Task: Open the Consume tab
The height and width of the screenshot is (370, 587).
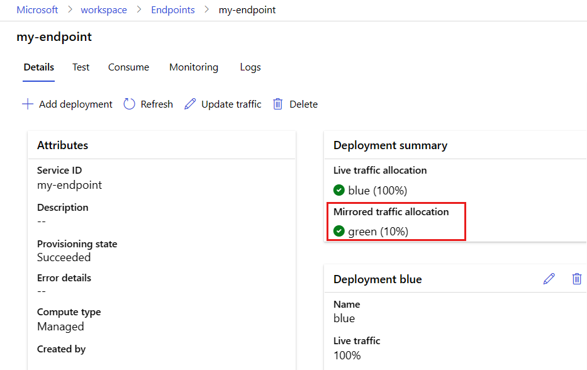Action: [128, 67]
